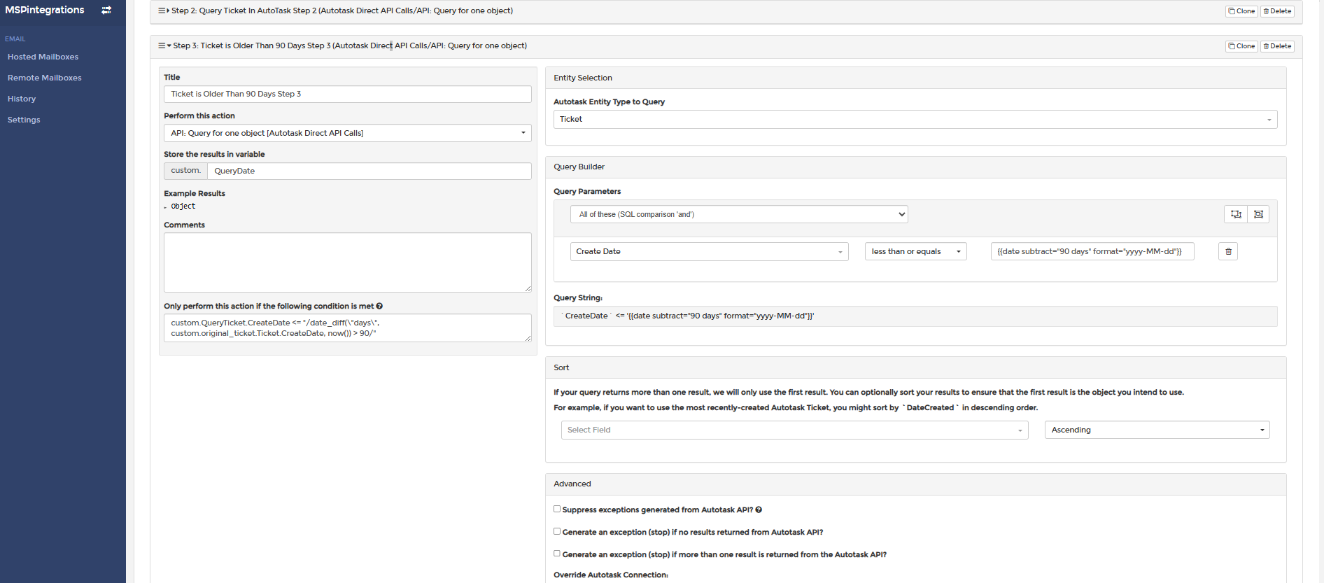Collapse Step 3 Ticket is Older Than 90 Days
This screenshot has height=583, width=1324.
tap(350, 45)
